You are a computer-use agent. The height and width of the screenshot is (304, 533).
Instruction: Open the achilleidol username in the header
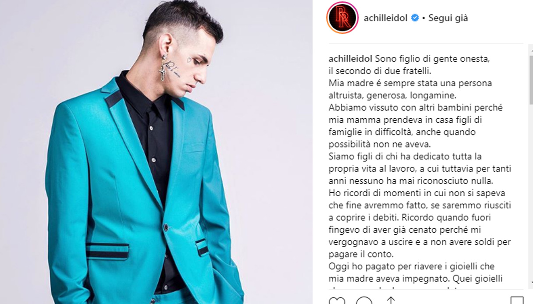[x=386, y=18]
